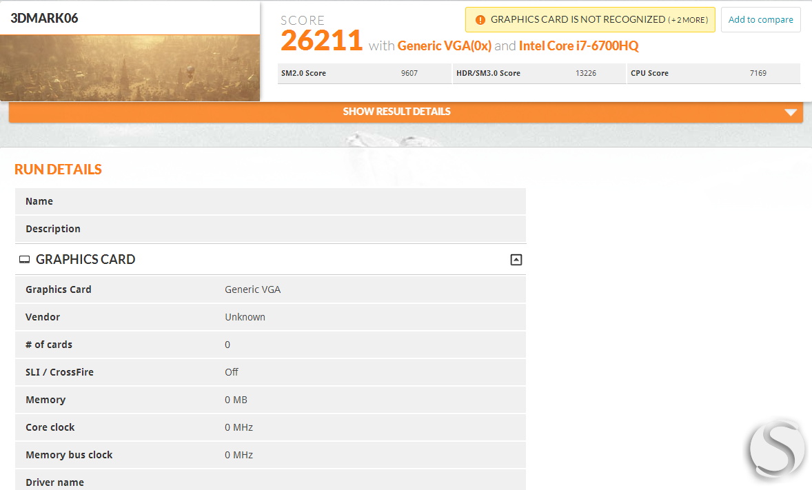The height and width of the screenshot is (490, 812).
Task: Click the Show Result Details bar label
Action: (x=396, y=112)
